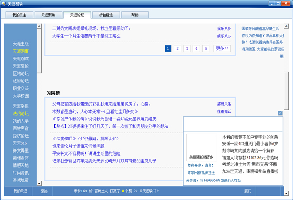
Task: Go to page 2 of results
Action: tap(177, 48)
